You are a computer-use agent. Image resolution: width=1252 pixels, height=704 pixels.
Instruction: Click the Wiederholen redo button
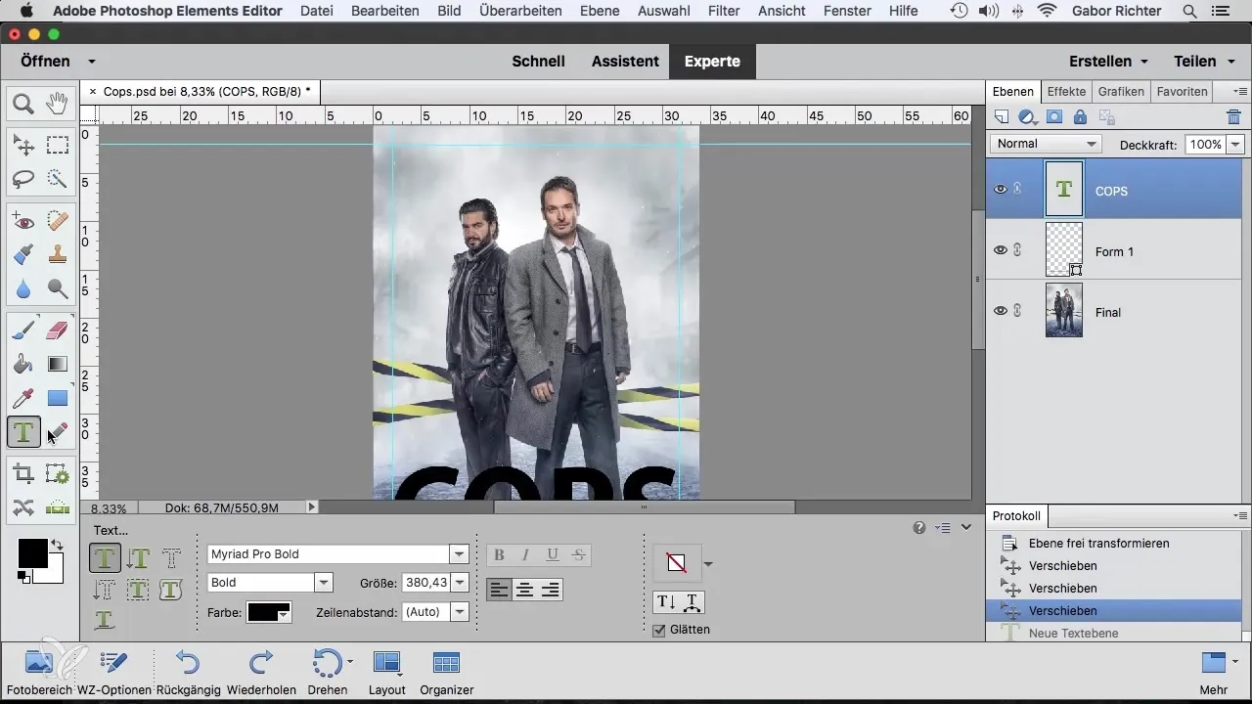pos(261,672)
